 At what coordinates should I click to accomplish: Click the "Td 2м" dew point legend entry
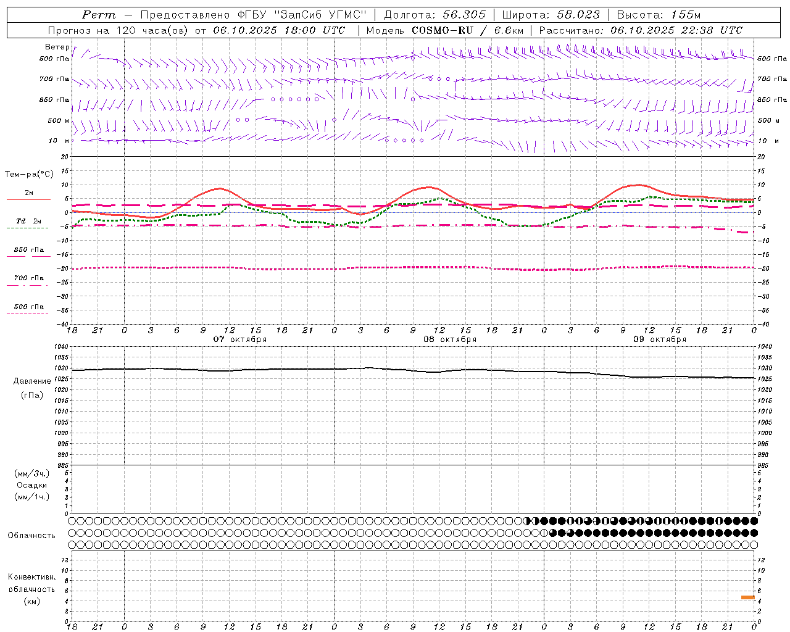[28, 221]
